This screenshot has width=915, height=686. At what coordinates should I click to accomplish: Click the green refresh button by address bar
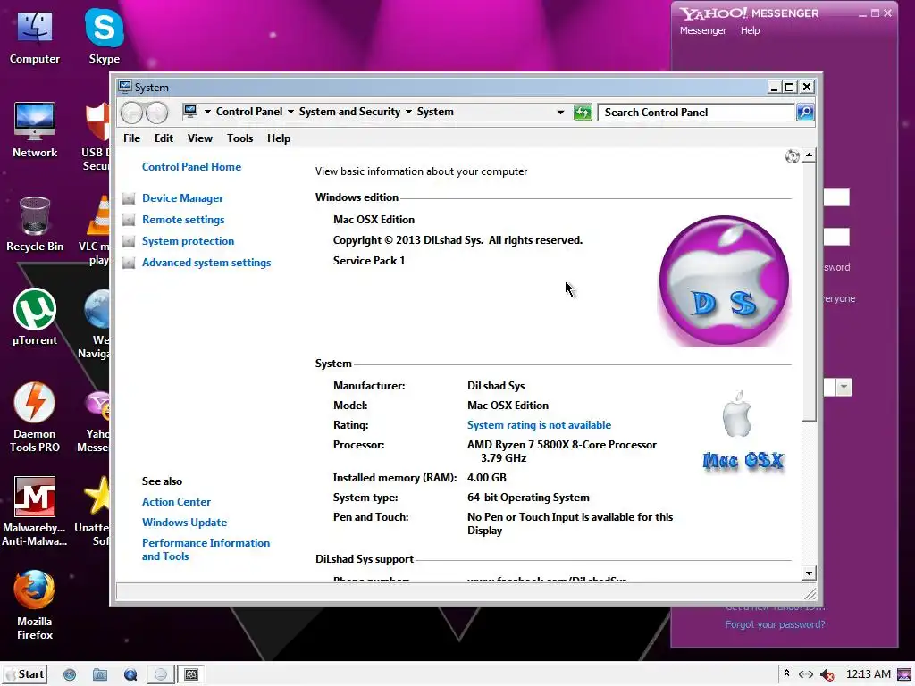tap(583, 112)
